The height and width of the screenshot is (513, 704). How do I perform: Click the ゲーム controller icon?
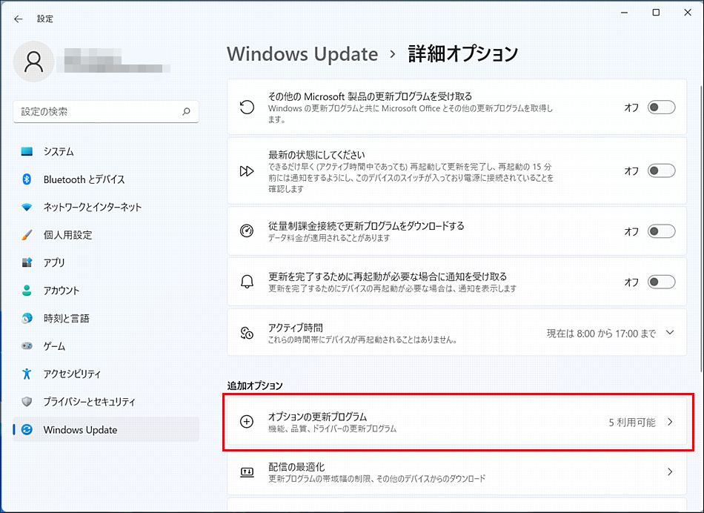click(x=27, y=346)
